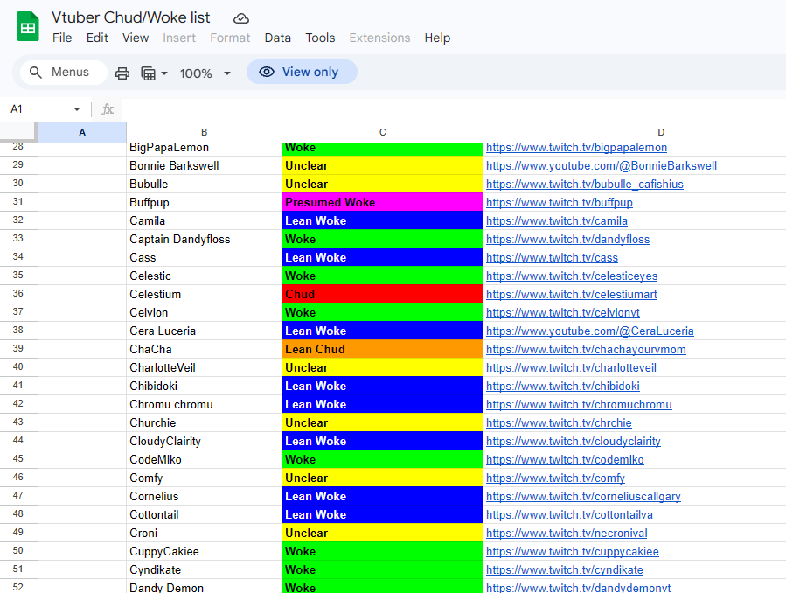Click the Celvion name cell
Viewport: 786px width, 593px height.
204,312
